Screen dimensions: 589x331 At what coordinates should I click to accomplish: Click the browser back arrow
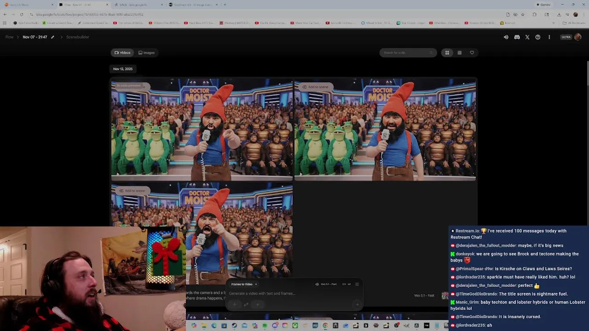[5, 14]
